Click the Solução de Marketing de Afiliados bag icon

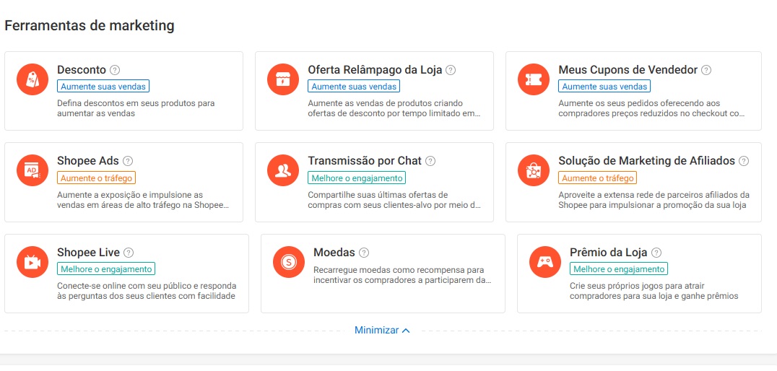[x=534, y=170]
